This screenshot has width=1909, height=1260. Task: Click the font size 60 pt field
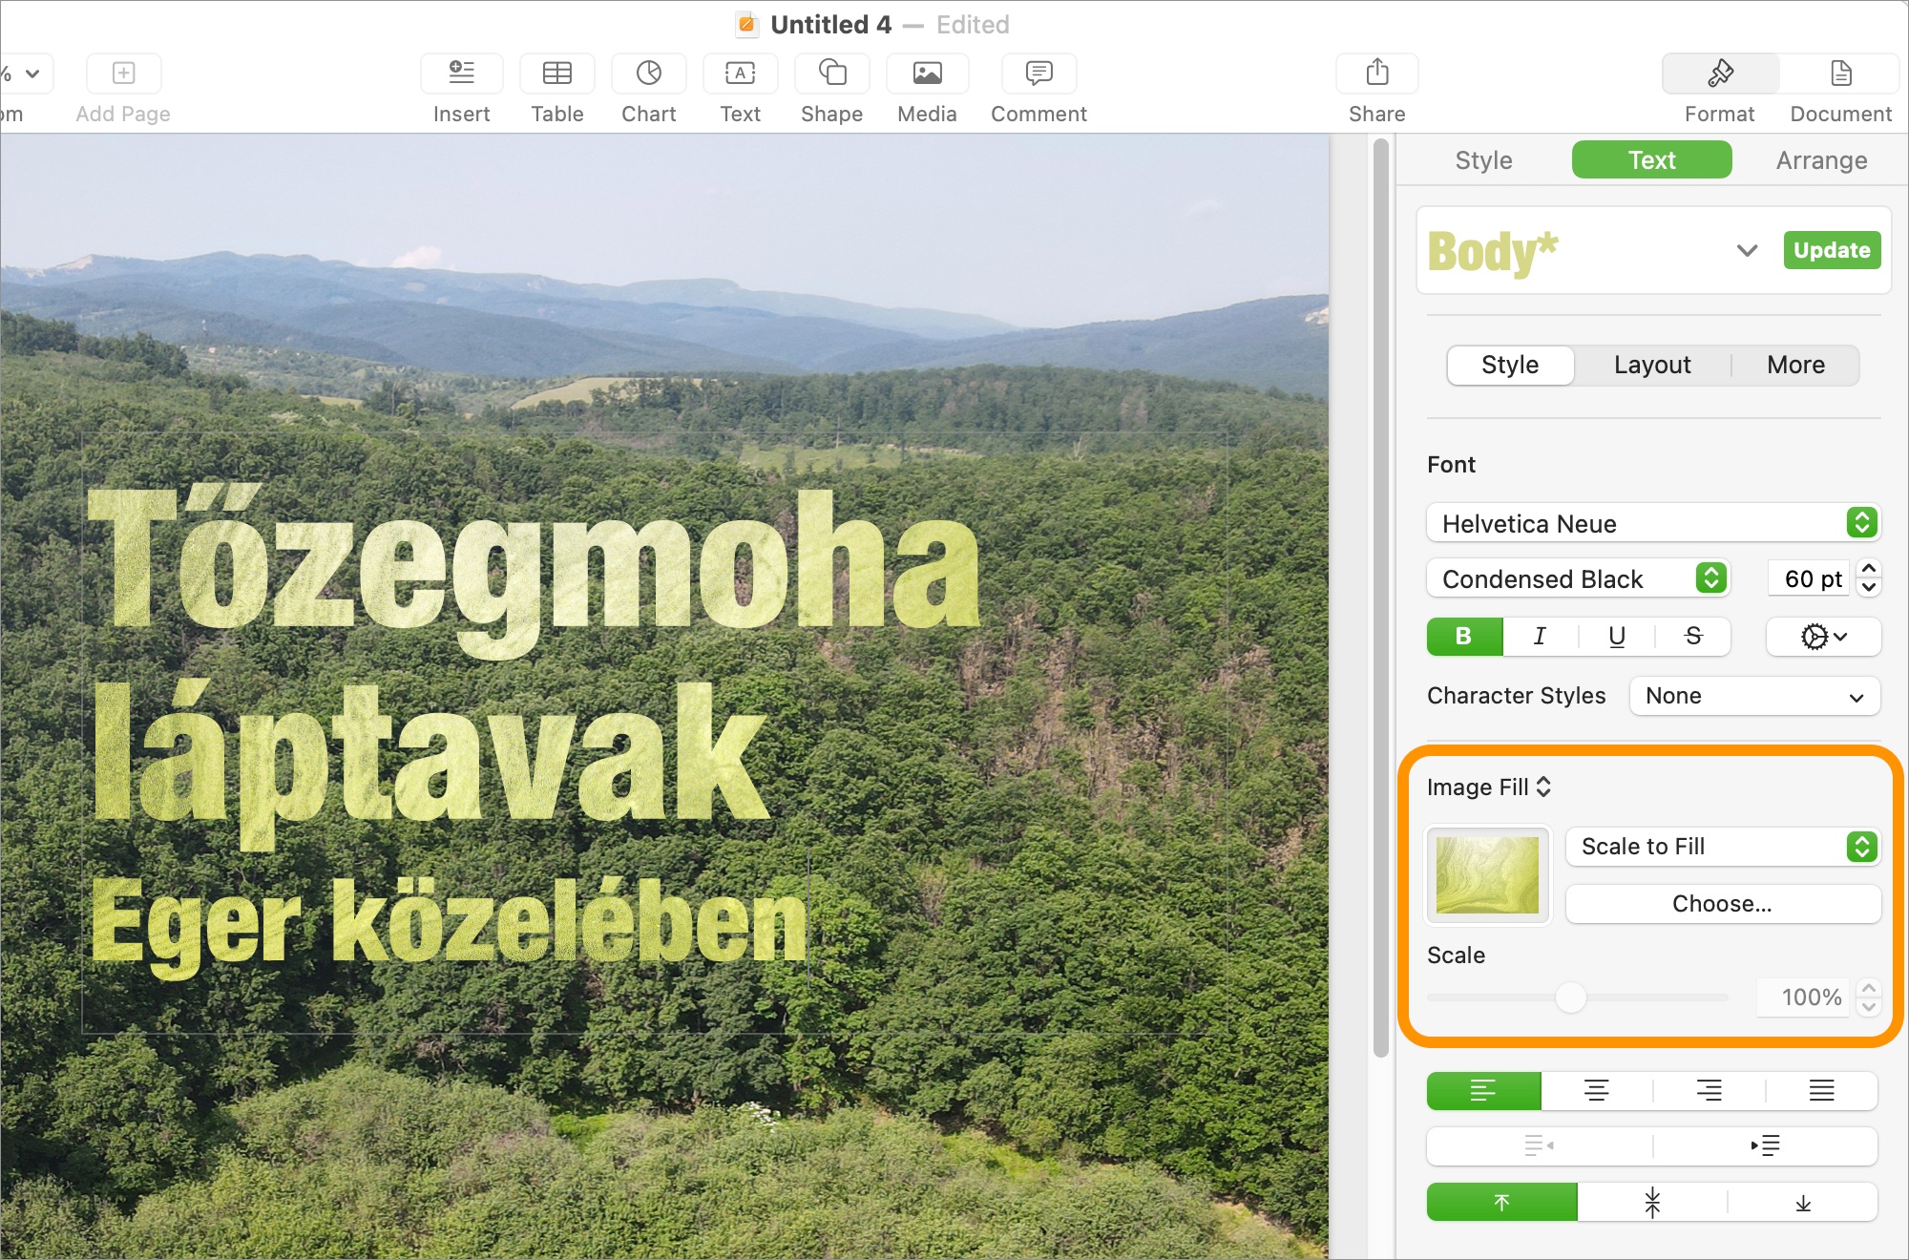[1810, 578]
